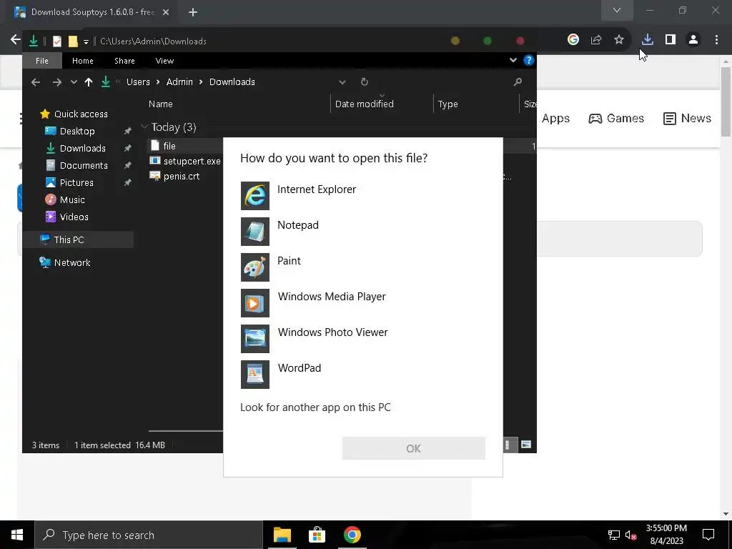This screenshot has height=549, width=732.
Task: Open Pictures in the navigation pane
Action: [76, 182]
